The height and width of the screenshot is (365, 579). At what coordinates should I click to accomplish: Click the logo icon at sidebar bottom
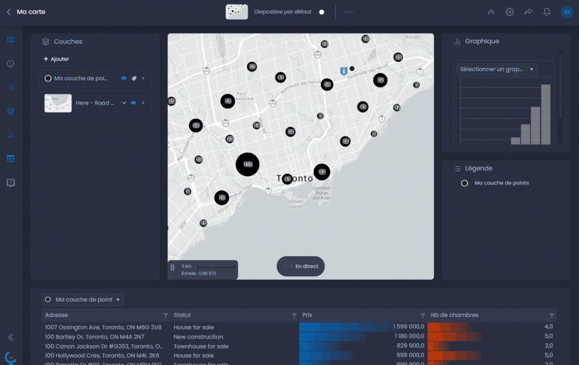click(11, 358)
